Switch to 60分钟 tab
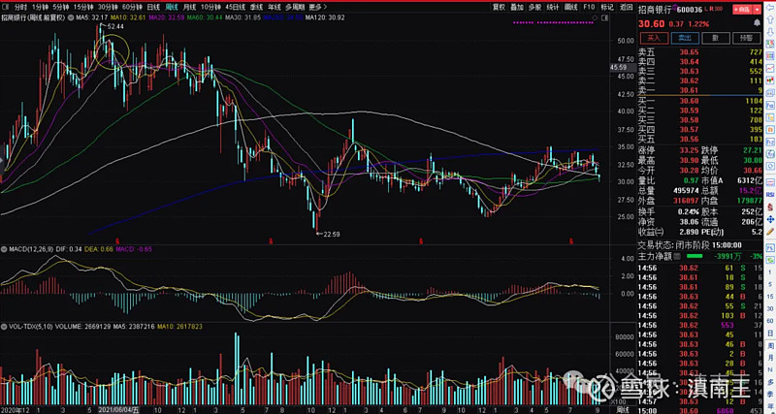 [x=132, y=8]
